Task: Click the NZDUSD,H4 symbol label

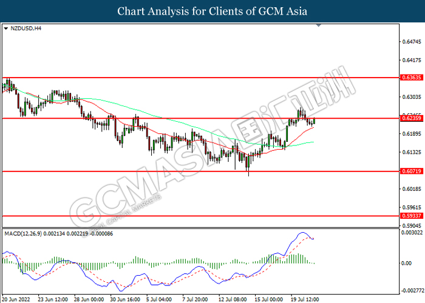Action: coord(25,28)
